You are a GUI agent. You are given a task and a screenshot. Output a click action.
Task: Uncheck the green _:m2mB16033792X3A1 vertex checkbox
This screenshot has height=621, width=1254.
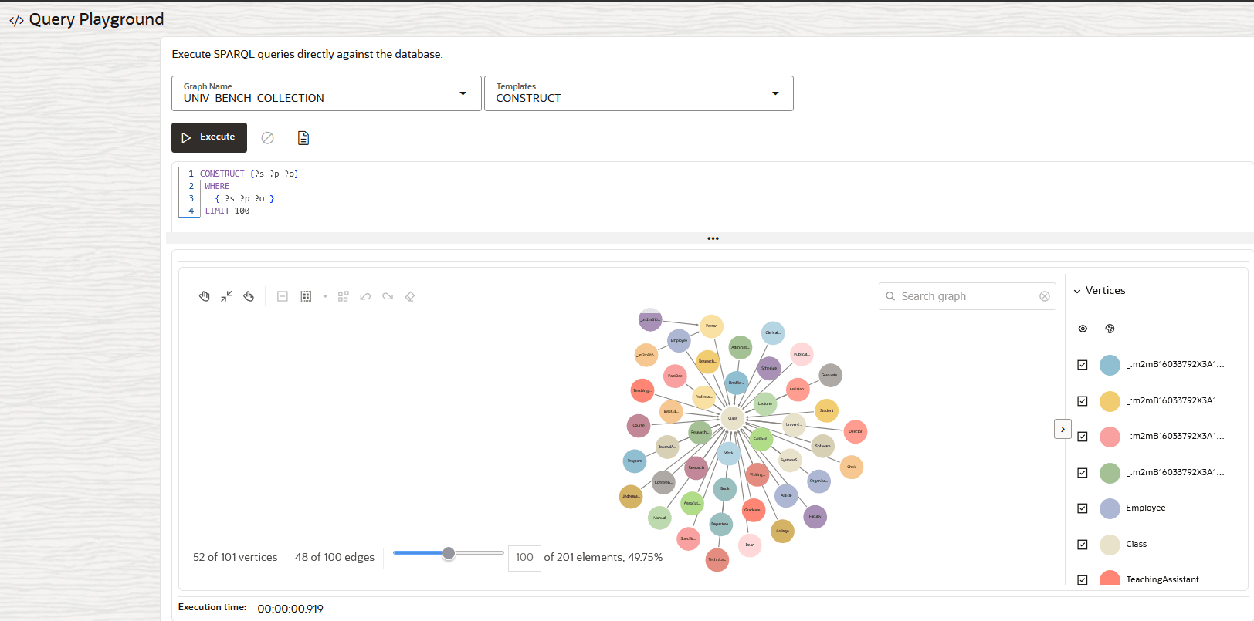point(1083,473)
